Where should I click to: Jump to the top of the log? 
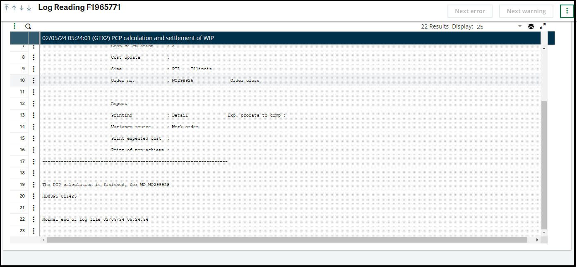coord(7,7)
